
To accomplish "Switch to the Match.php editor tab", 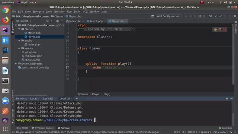I will 96,21.
